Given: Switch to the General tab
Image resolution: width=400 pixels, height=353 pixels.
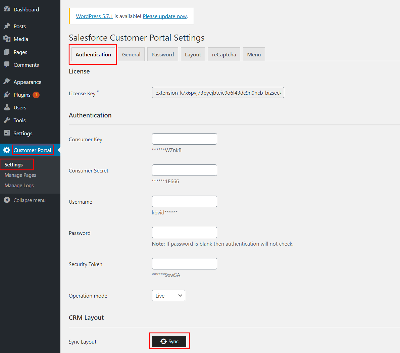Looking at the screenshot, I should [x=131, y=54].
